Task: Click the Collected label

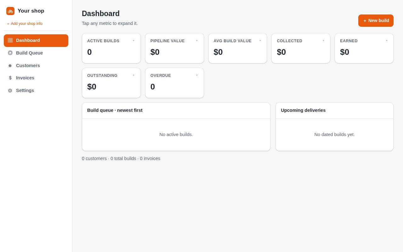Action: click(289, 41)
